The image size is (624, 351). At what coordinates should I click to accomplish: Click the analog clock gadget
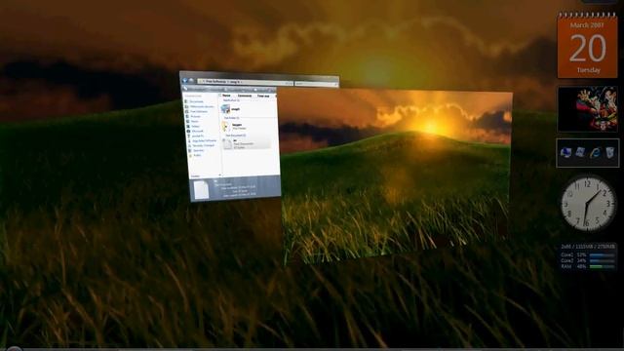(588, 204)
